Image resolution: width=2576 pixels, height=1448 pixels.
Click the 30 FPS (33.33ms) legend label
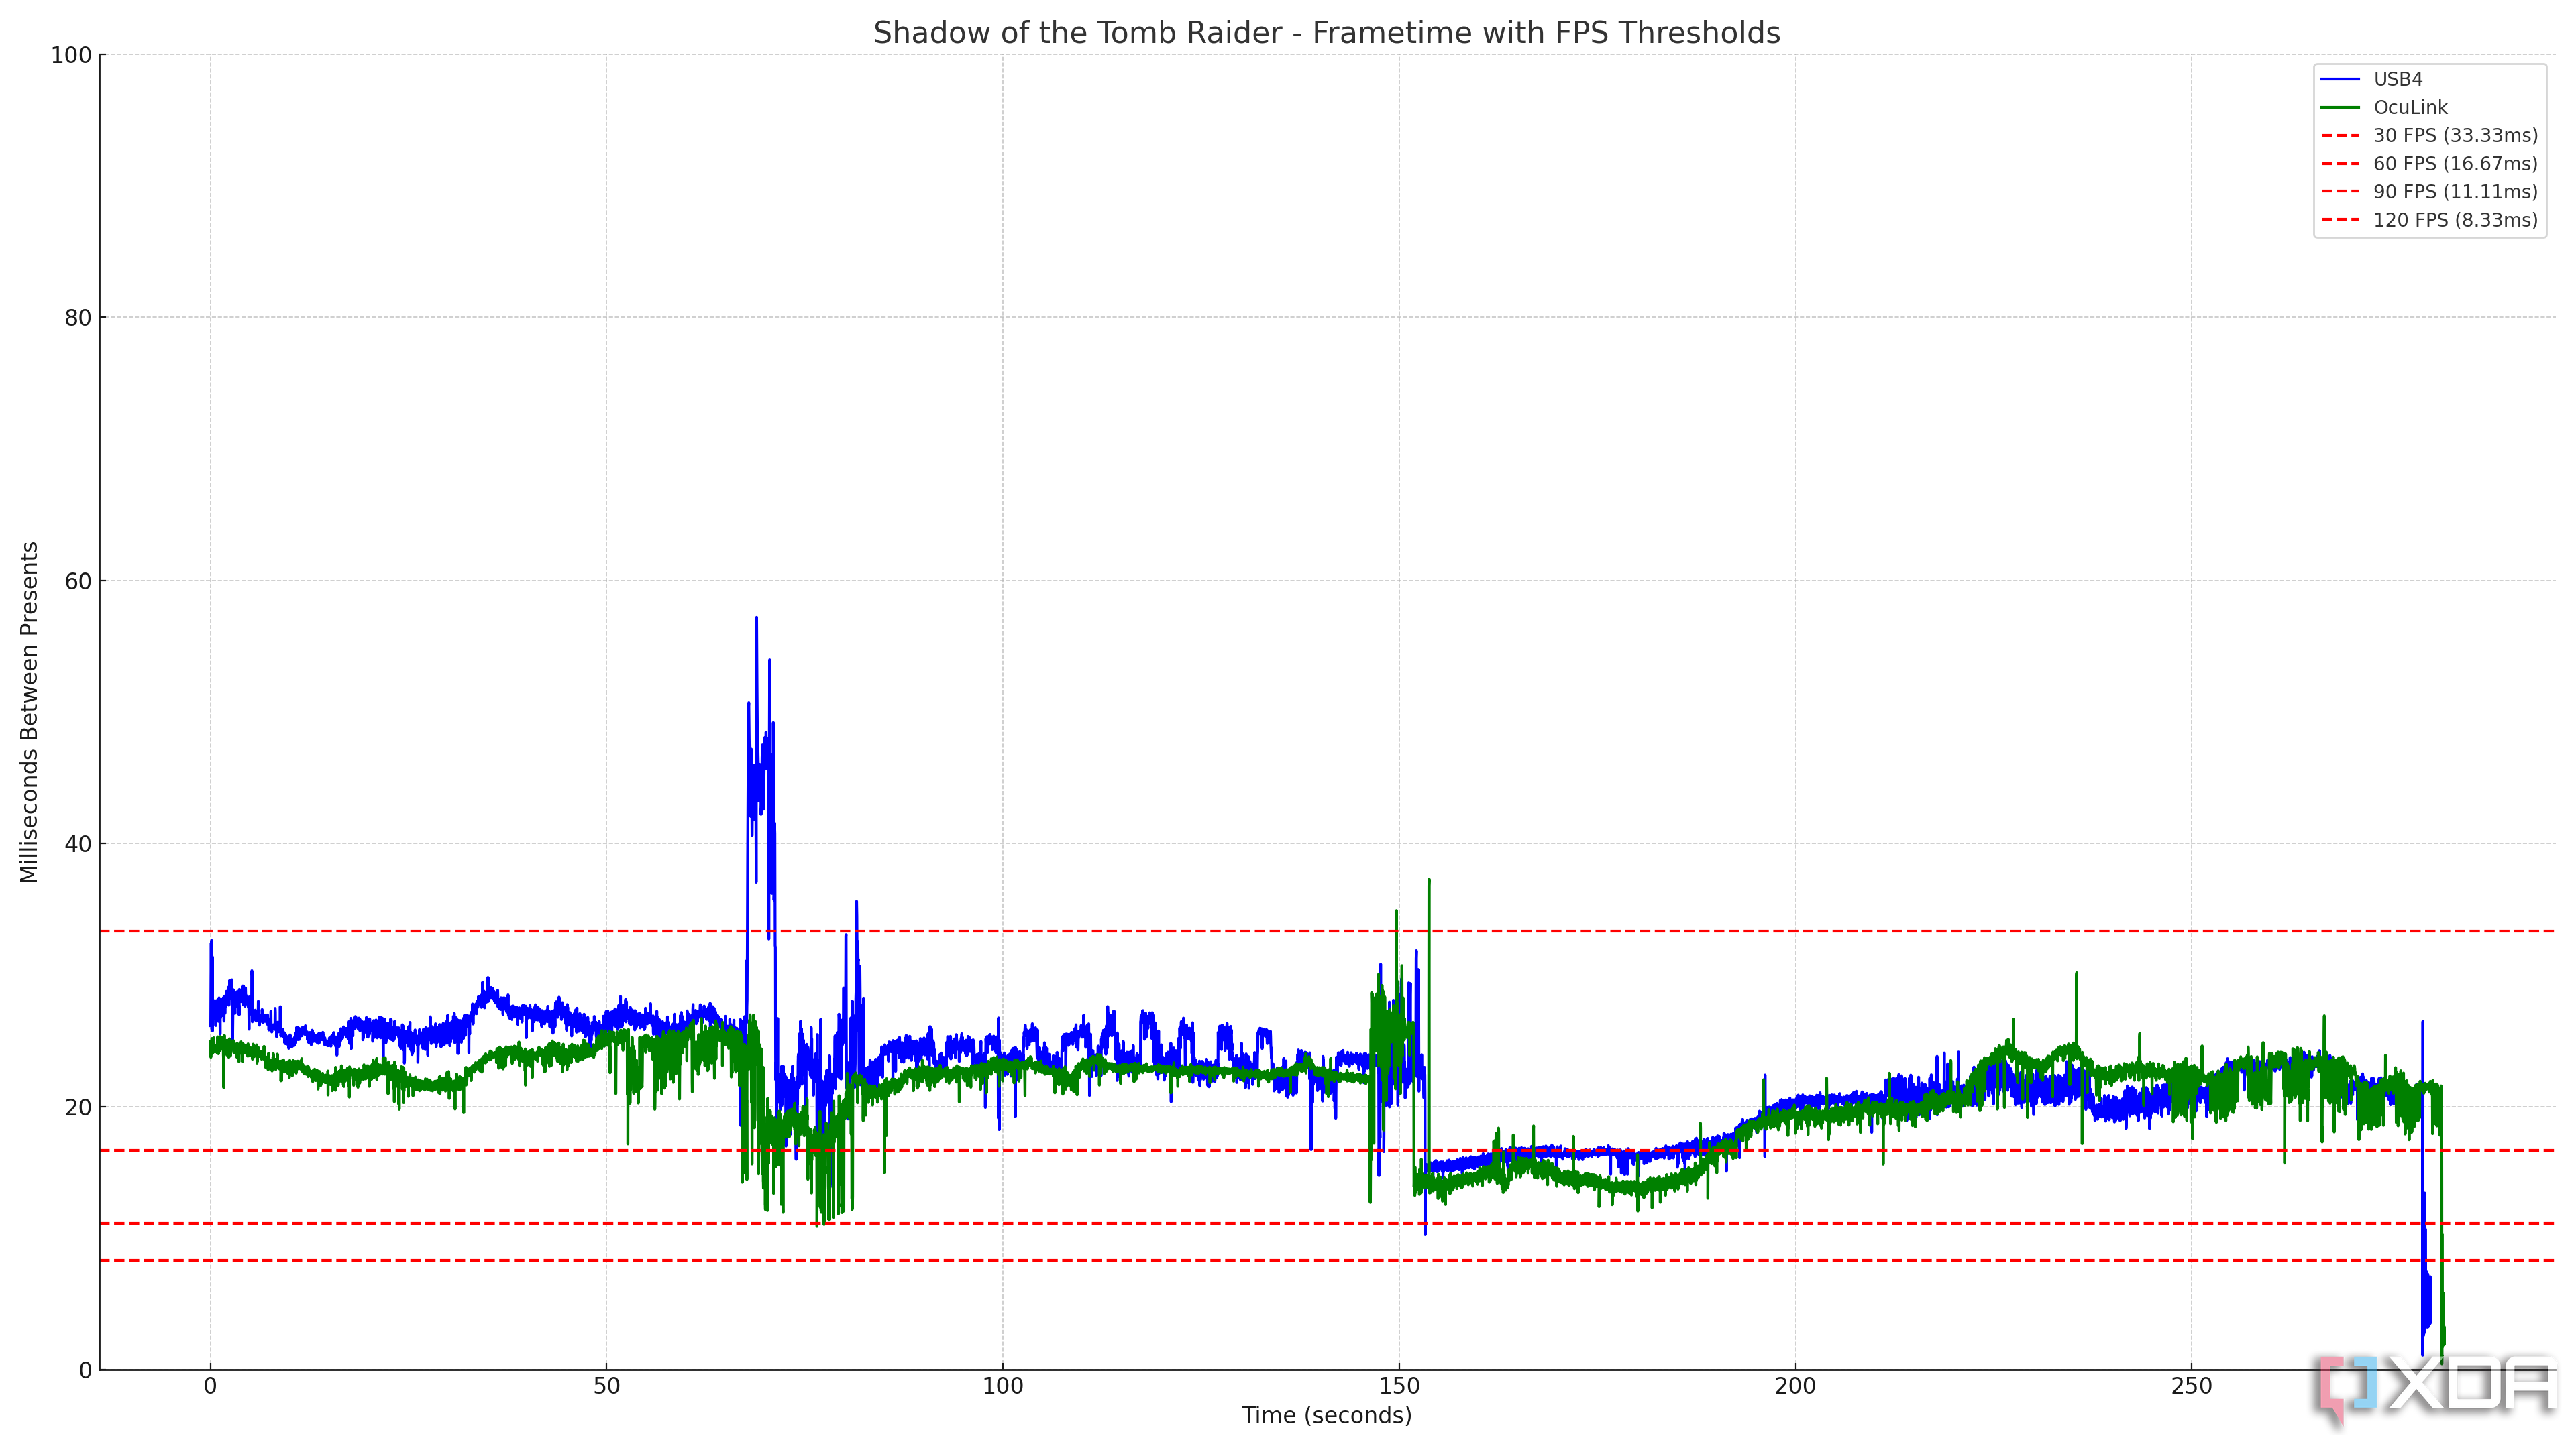2455,135
